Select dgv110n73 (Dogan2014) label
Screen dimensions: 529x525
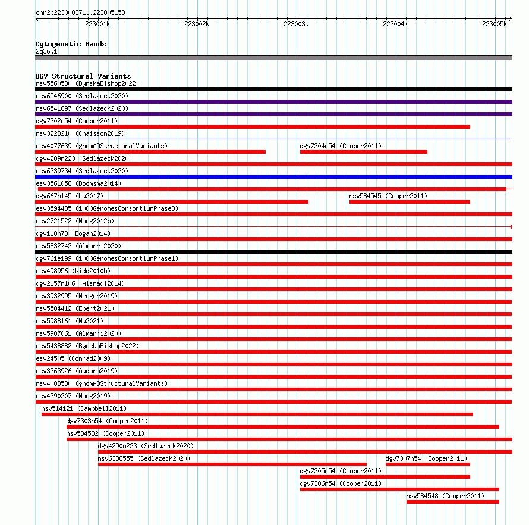click(73, 233)
